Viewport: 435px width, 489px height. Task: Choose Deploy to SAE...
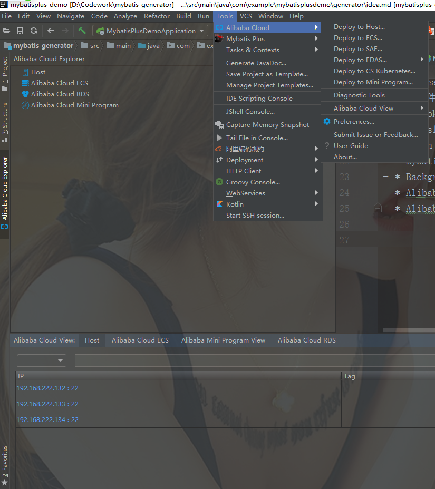click(374, 49)
